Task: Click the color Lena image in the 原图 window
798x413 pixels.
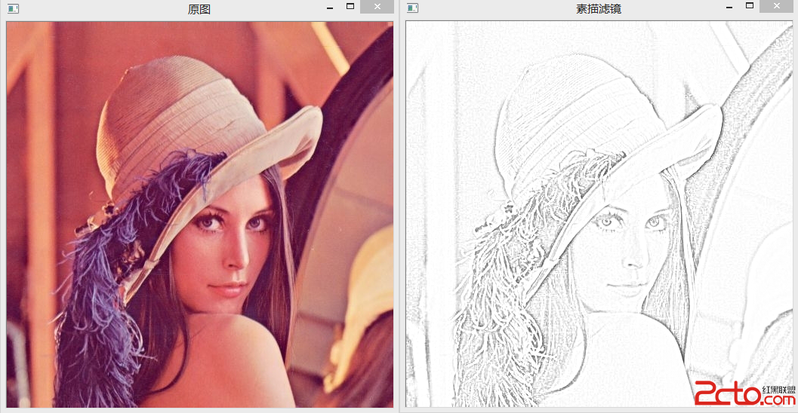Action: point(200,214)
